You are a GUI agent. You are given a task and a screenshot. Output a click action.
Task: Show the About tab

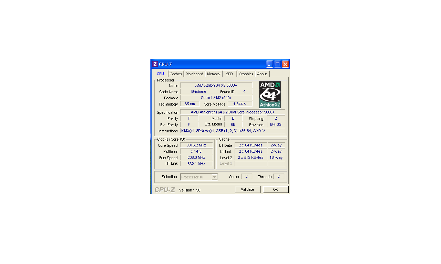[262, 74]
